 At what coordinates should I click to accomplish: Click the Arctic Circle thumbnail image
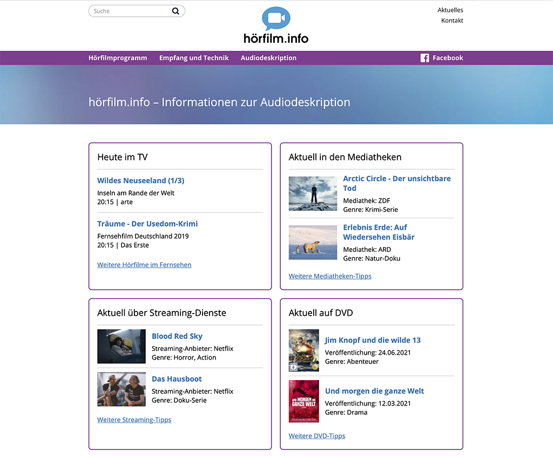pos(313,194)
